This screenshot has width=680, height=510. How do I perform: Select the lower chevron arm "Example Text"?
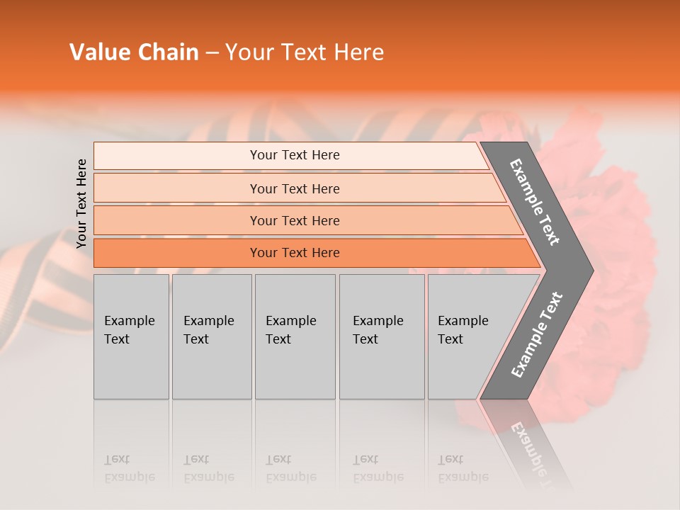(536, 335)
